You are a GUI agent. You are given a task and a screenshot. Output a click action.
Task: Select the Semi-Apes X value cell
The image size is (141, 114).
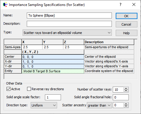[32, 47]
